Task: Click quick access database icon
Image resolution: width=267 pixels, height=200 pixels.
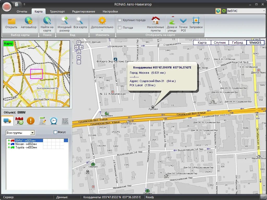Action: pos(17,4)
